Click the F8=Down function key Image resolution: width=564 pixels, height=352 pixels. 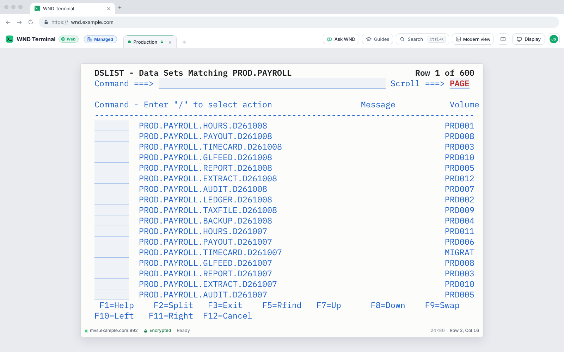388,305
